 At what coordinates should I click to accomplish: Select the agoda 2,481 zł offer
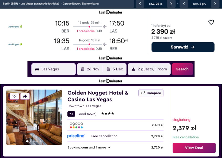115,125
